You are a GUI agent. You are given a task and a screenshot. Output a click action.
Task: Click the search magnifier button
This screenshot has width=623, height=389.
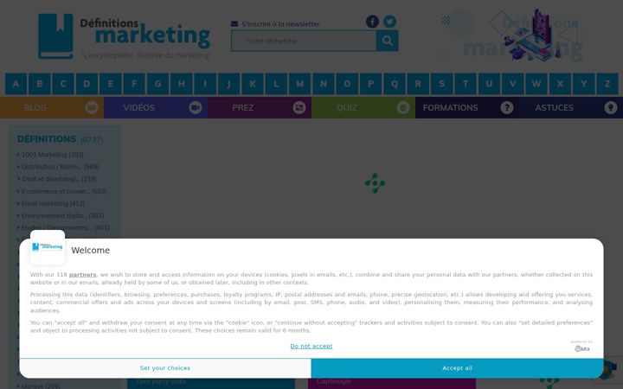(388, 41)
